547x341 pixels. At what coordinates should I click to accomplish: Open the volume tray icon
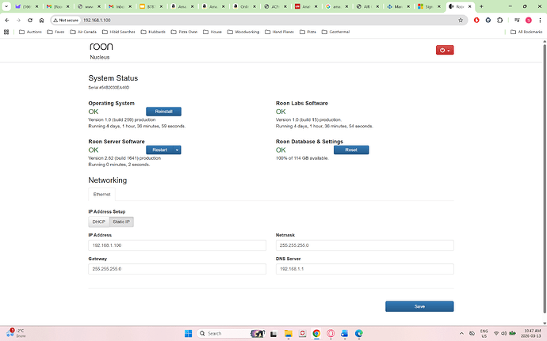503,333
